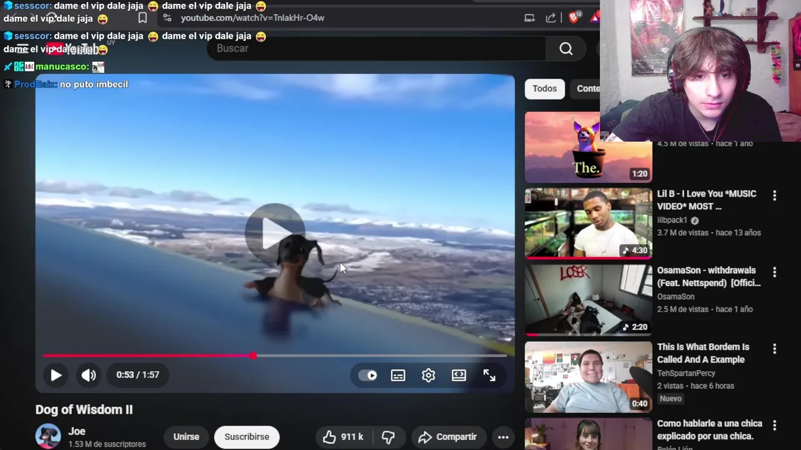
Task: Click the large center play overlay
Action: (275, 233)
